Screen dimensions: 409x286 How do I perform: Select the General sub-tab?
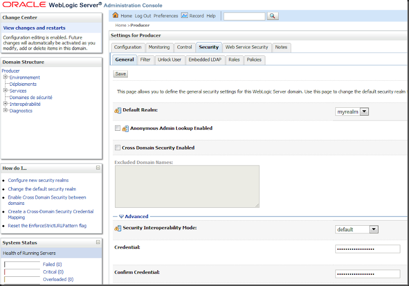point(124,60)
